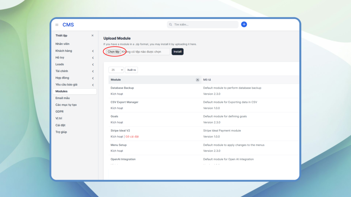Screen dimensions: 351x197
Task: Expand the Khách hàng chevron arrow
Action: pyautogui.click(x=93, y=51)
